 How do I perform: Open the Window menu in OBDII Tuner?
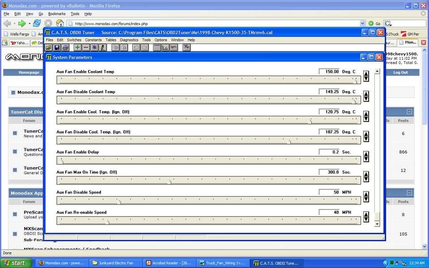(177, 40)
